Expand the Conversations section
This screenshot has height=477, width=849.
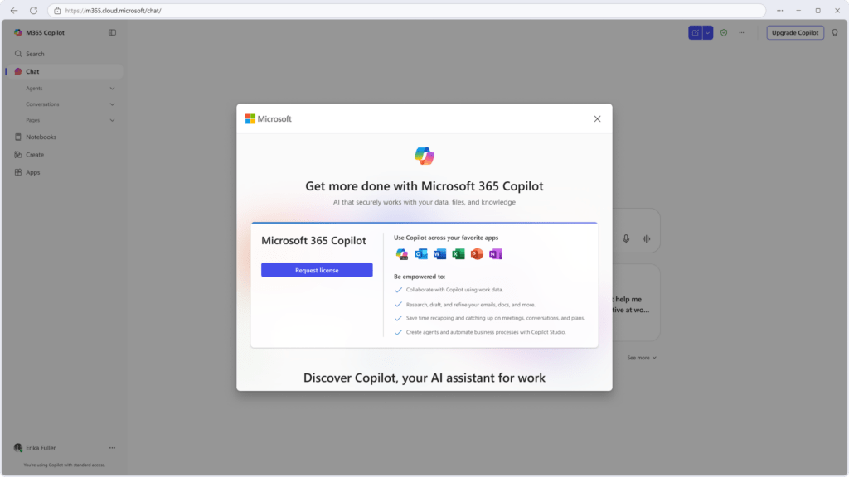(112, 104)
